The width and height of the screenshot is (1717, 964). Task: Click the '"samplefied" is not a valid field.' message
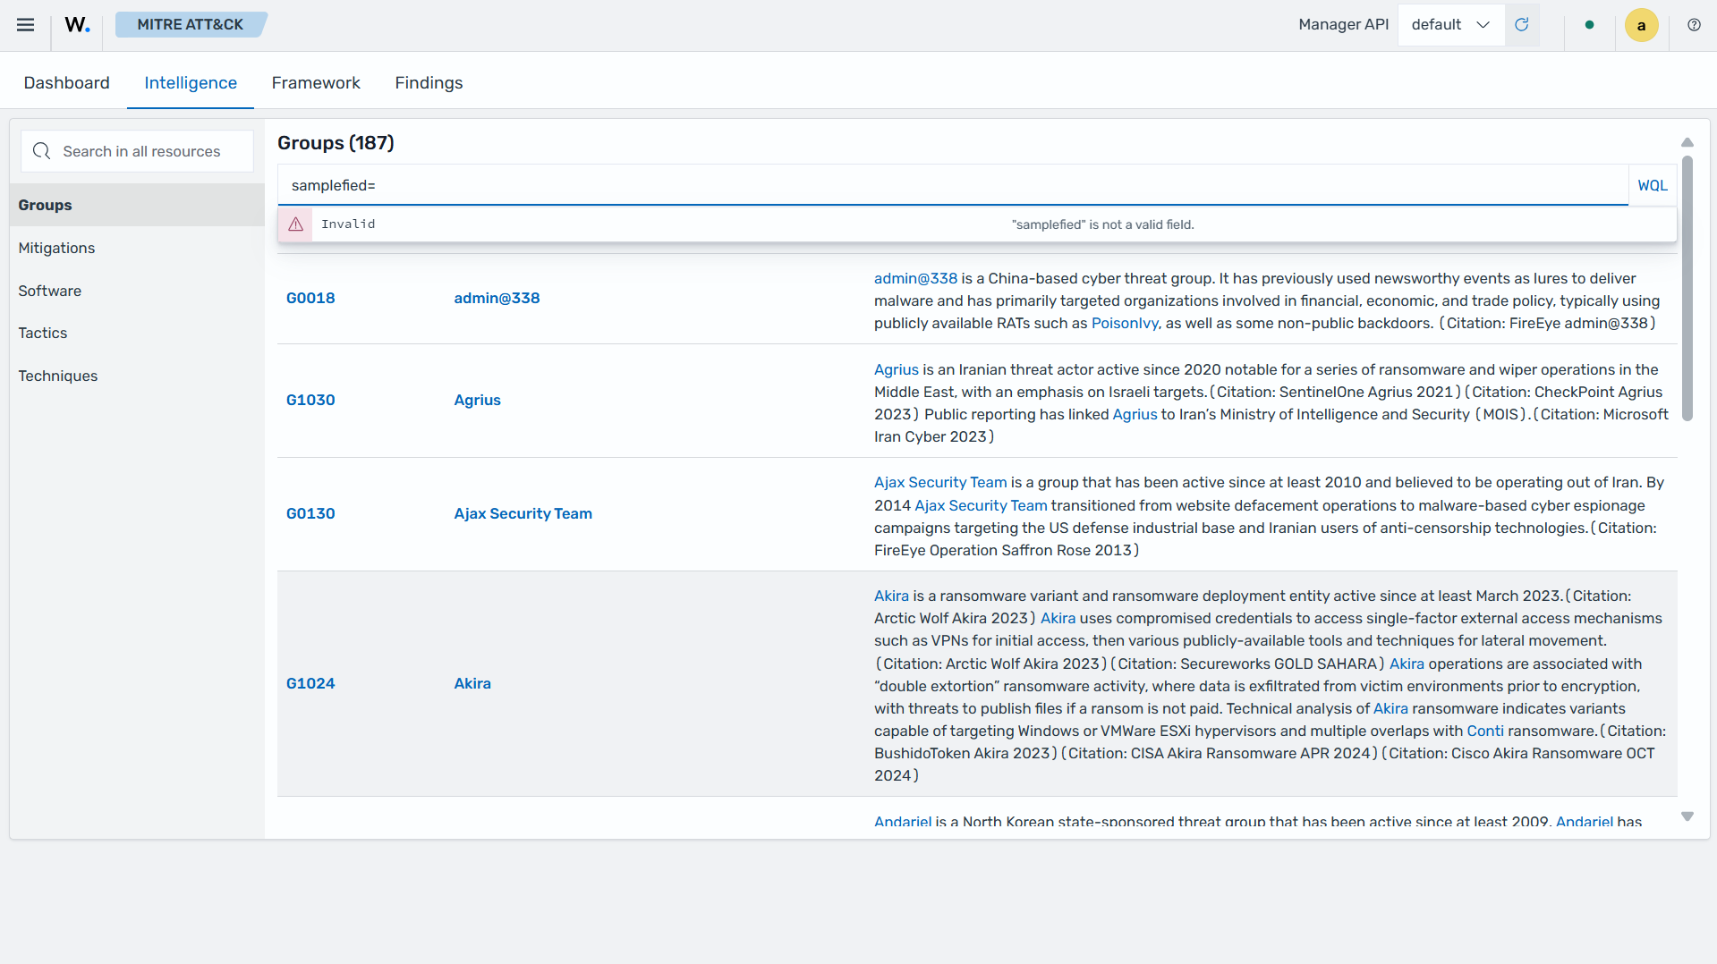pos(1102,225)
